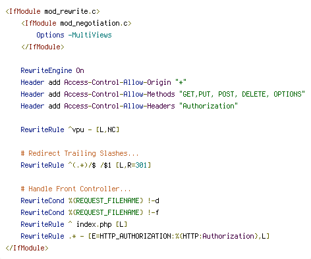The width and height of the screenshot is (311, 259).
Task: Click the RewriteEngine On directive
Action: 52,70
